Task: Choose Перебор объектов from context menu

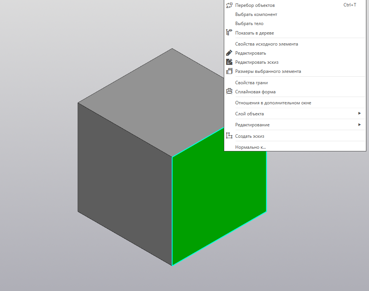Action: pyautogui.click(x=295, y=5)
